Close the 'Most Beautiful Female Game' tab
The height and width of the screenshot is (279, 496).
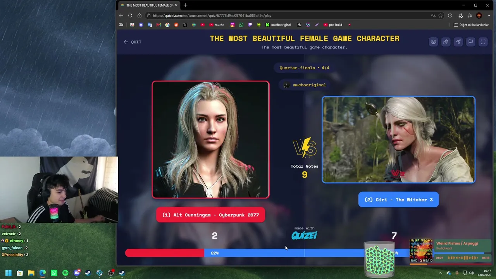coord(176,5)
